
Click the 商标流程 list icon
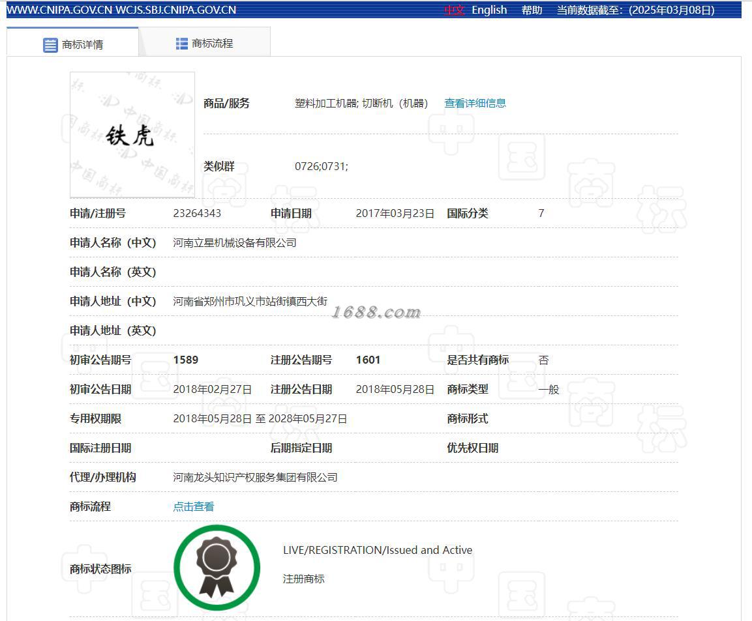pos(182,44)
